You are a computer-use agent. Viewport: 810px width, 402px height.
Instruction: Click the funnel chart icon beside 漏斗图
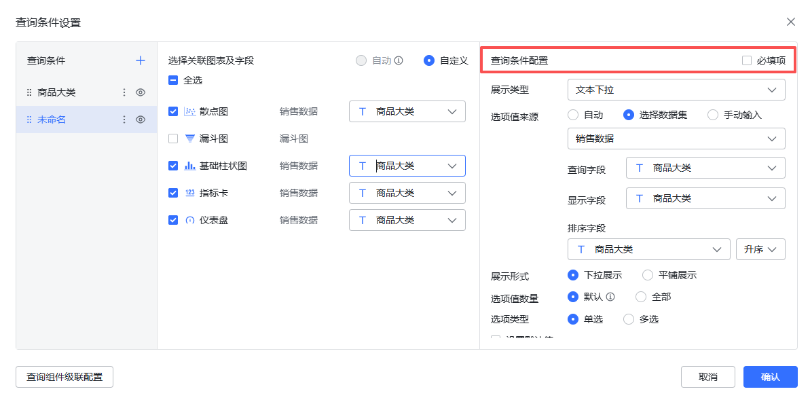[191, 138]
